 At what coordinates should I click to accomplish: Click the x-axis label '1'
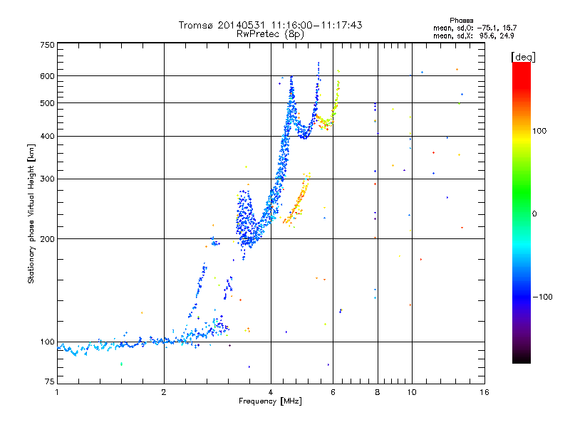(x=57, y=392)
